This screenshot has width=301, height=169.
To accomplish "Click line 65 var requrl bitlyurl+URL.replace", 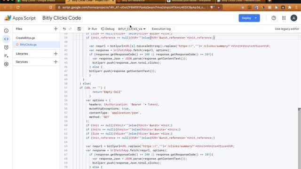I will click(160, 146).
